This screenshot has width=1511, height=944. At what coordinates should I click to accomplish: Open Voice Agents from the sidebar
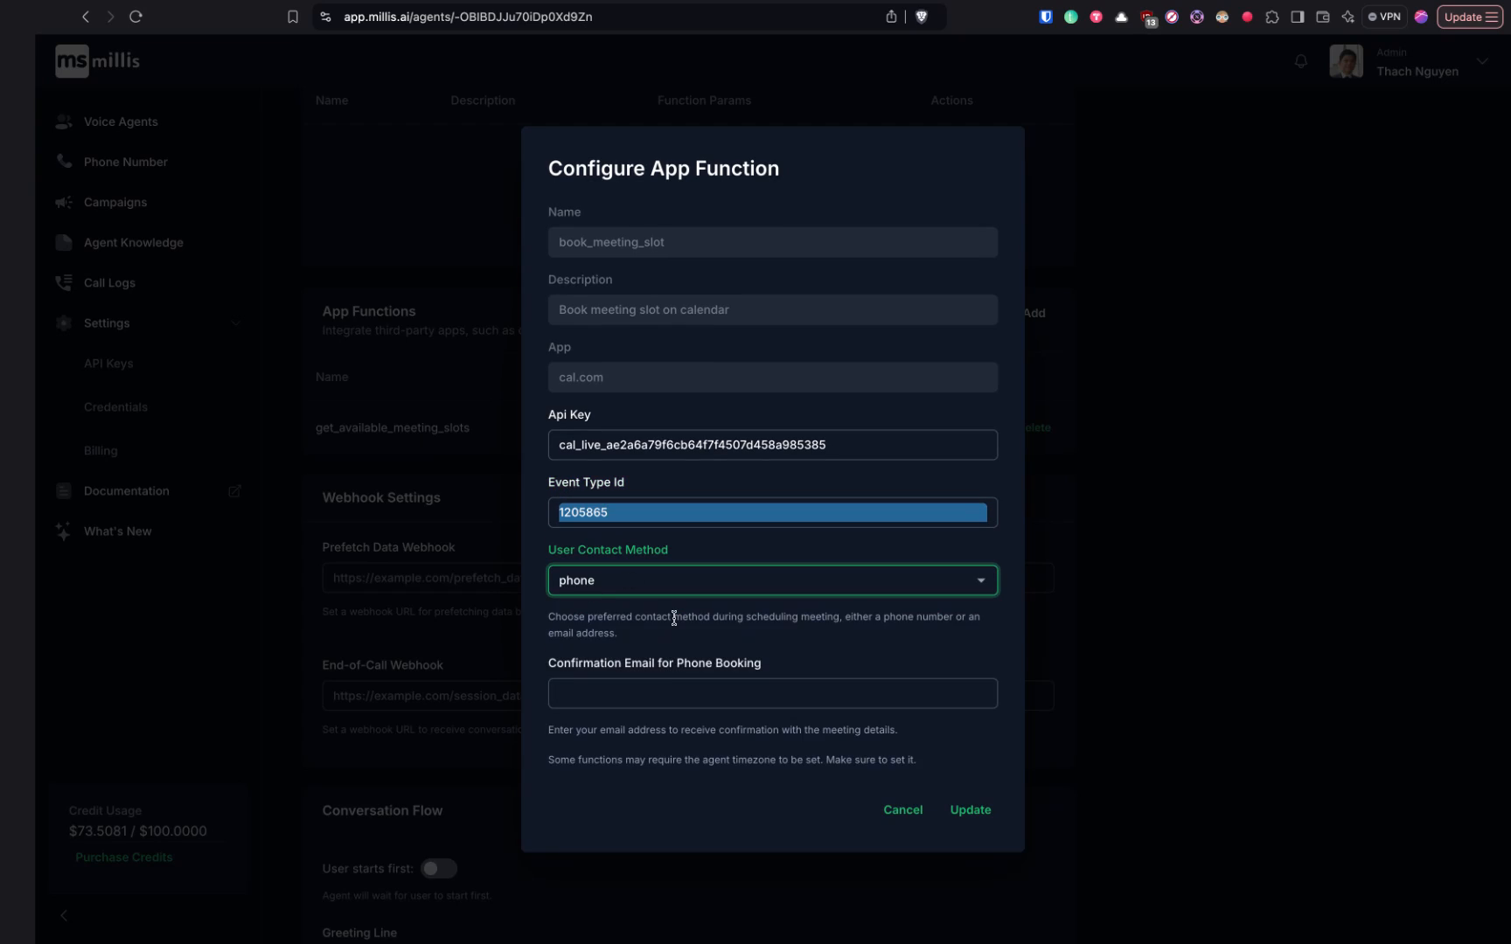120,121
